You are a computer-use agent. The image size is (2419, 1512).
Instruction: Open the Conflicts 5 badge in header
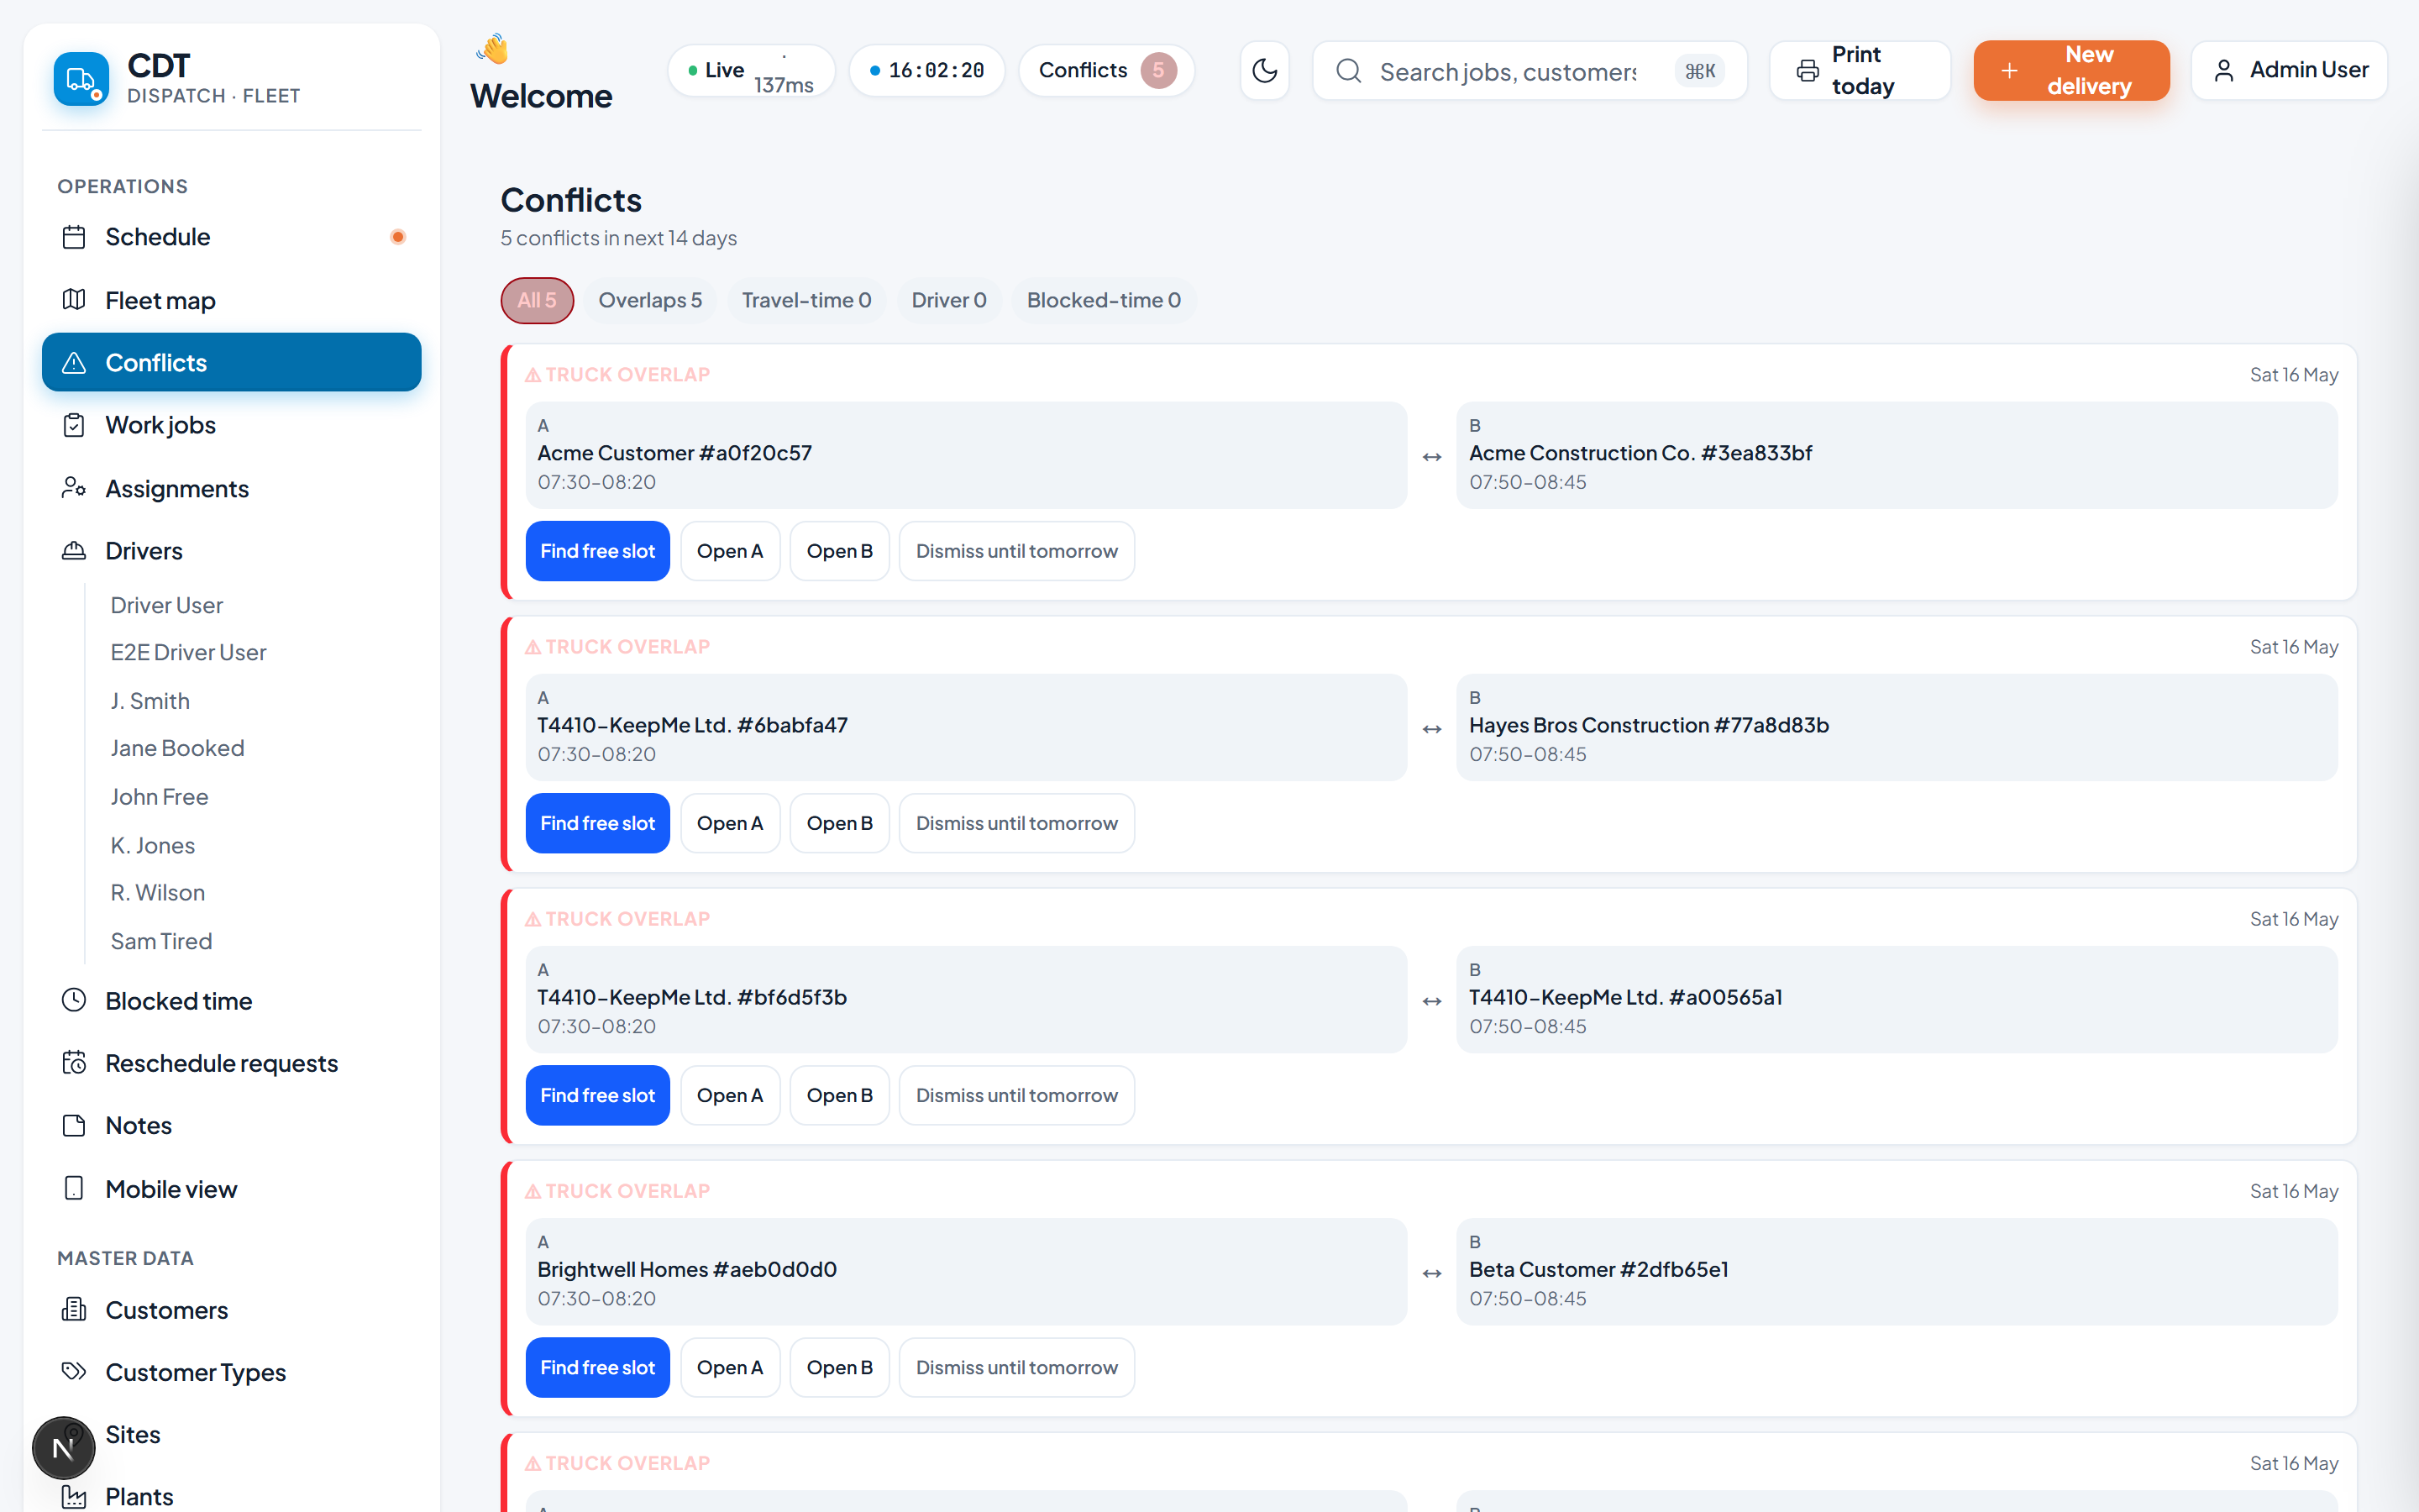[1106, 70]
